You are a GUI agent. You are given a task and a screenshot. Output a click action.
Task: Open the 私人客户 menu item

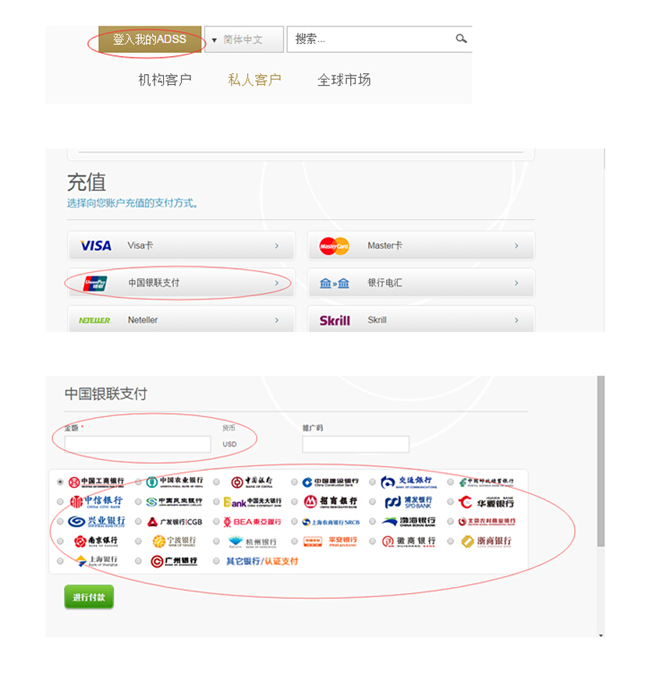(254, 80)
